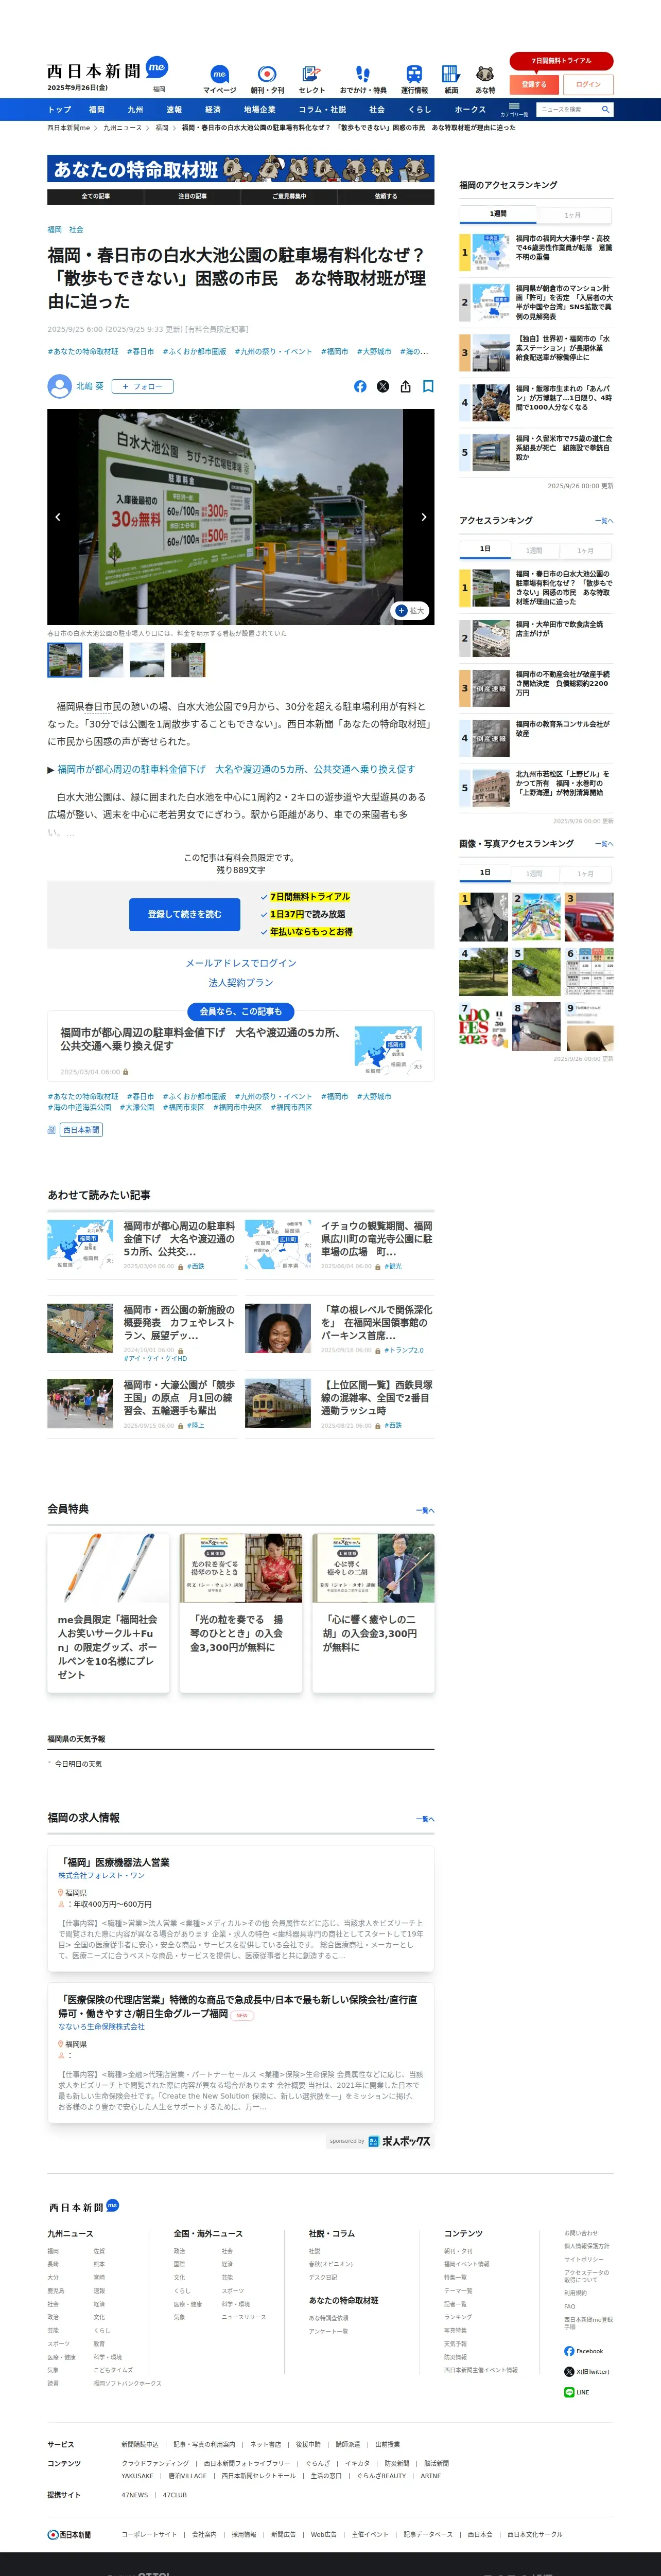
Task: Open 画像・写真アクセスランキング 一覧へ link
Action: [604, 844]
